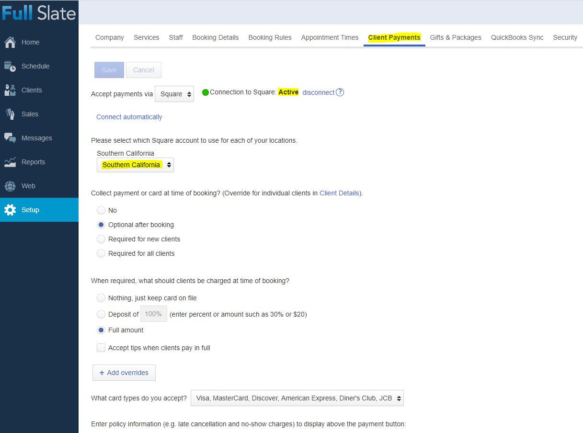Open Sales via its sidebar icon
The width and height of the screenshot is (583, 433).
(x=10, y=114)
